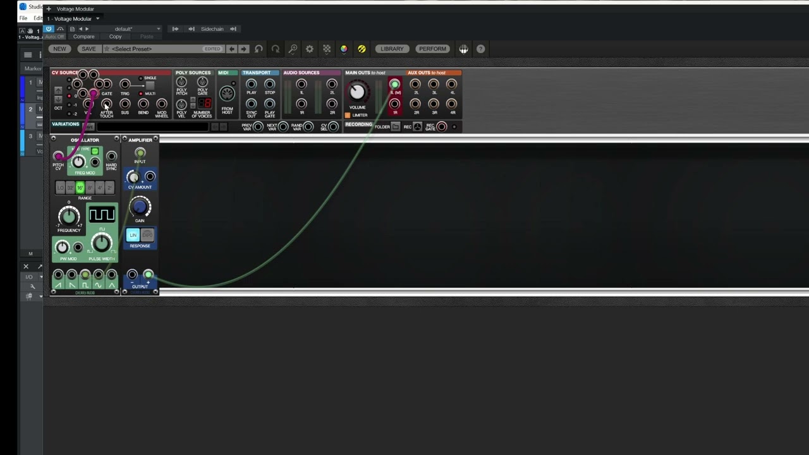Open the settings gear icon
The width and height of the screenshot is (809, 455).
pyautogui.click(x=310, y=49)
